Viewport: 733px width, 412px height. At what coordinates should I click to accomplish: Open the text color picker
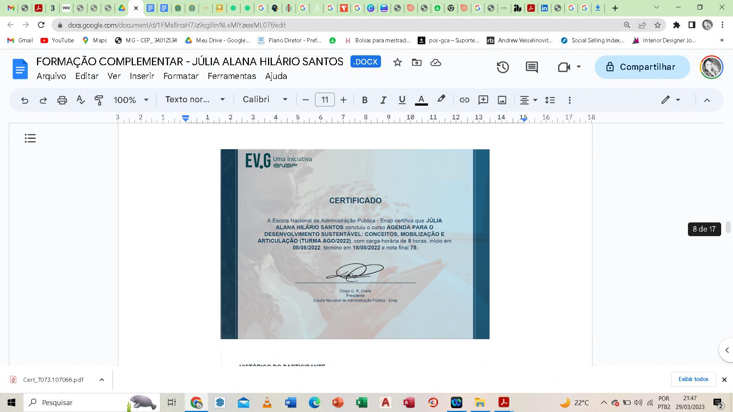[x=421, y=100]
